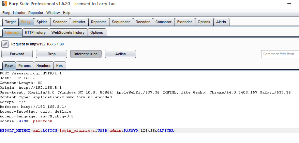This screenshot has width=299, height=143.
Task: Click the pencil edit icon beside request URL
Action: [x=5, y=44]
